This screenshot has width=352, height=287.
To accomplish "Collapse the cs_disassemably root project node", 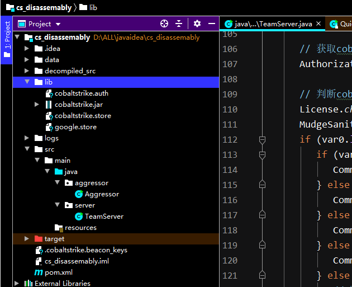I will pos(17,37).
